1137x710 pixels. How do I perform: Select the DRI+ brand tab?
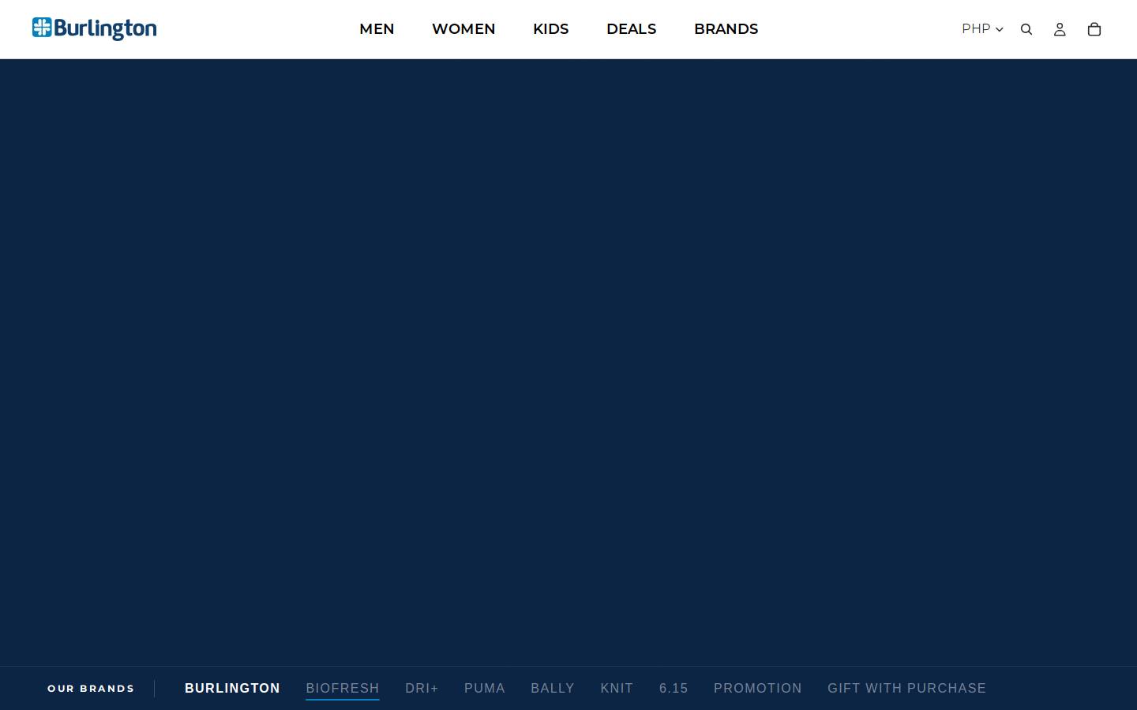[422, 688]
